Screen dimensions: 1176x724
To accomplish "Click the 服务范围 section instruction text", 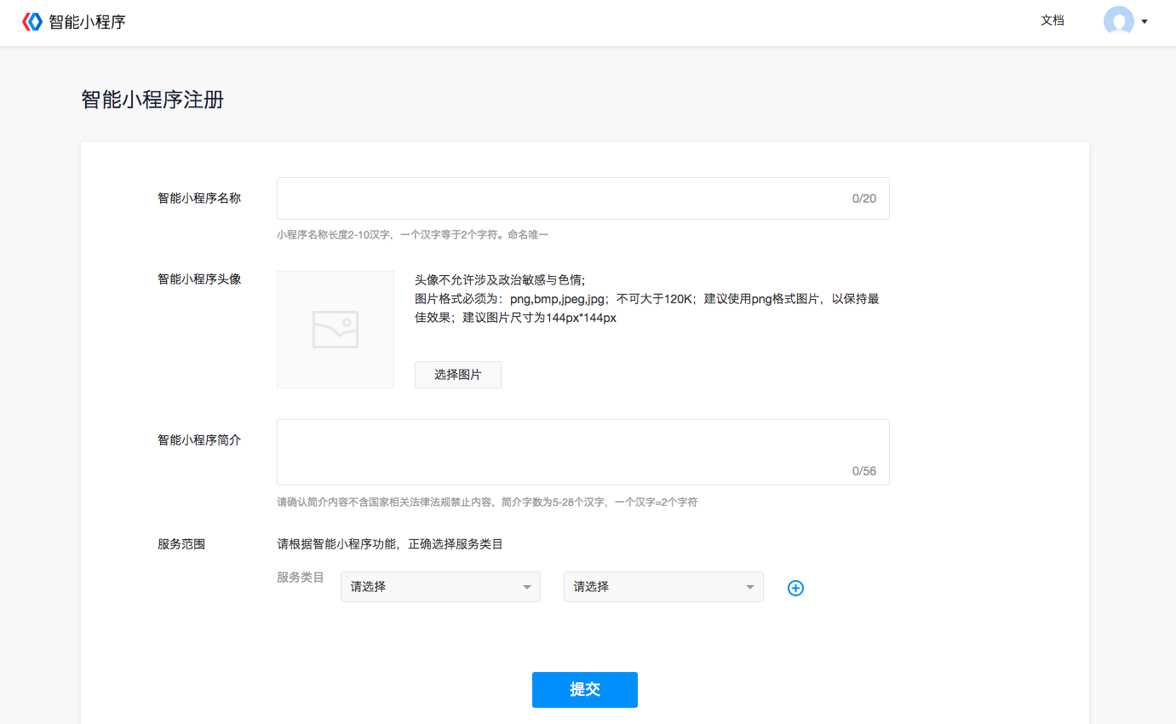I will click(x=389, y=543).
